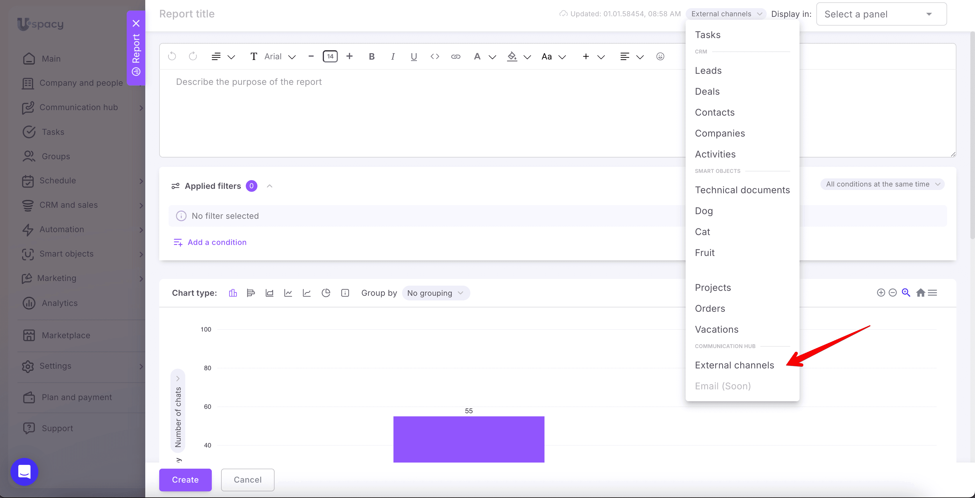
Task: Zoom in on the chart
Action: (881, 293)
